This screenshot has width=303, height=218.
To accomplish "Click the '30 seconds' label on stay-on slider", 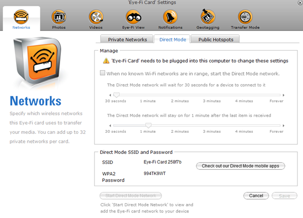I will pos(116,132).
